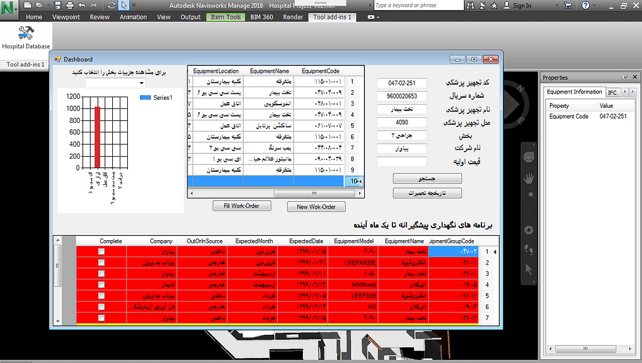Viewport: 642px width, 363px height.
Task: Click the Look Around eye tool
Action: click(x=529, y=230)
